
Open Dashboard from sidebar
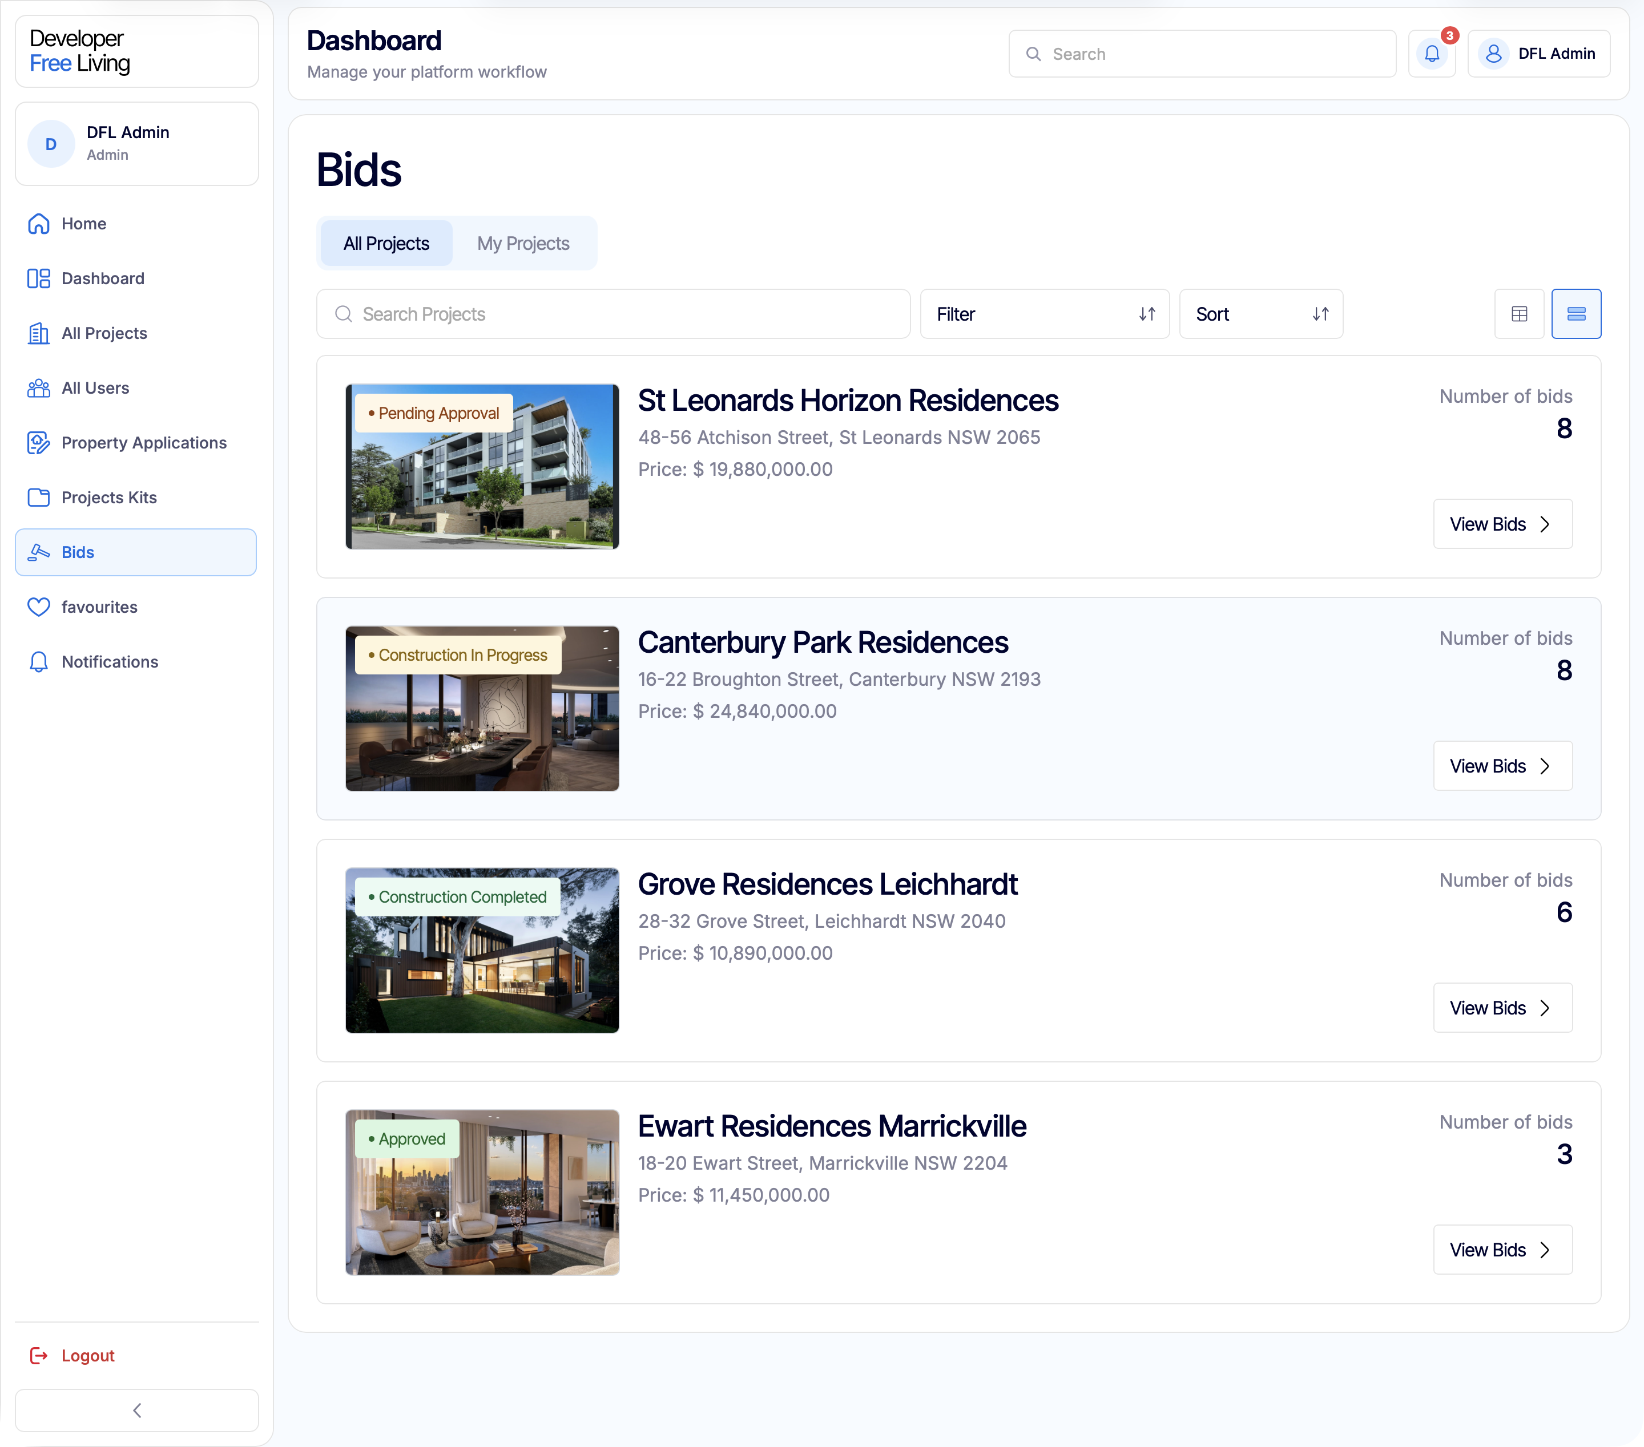pos(135,278)
